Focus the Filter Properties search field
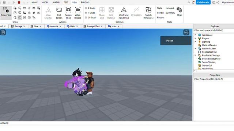 point(214,79)
